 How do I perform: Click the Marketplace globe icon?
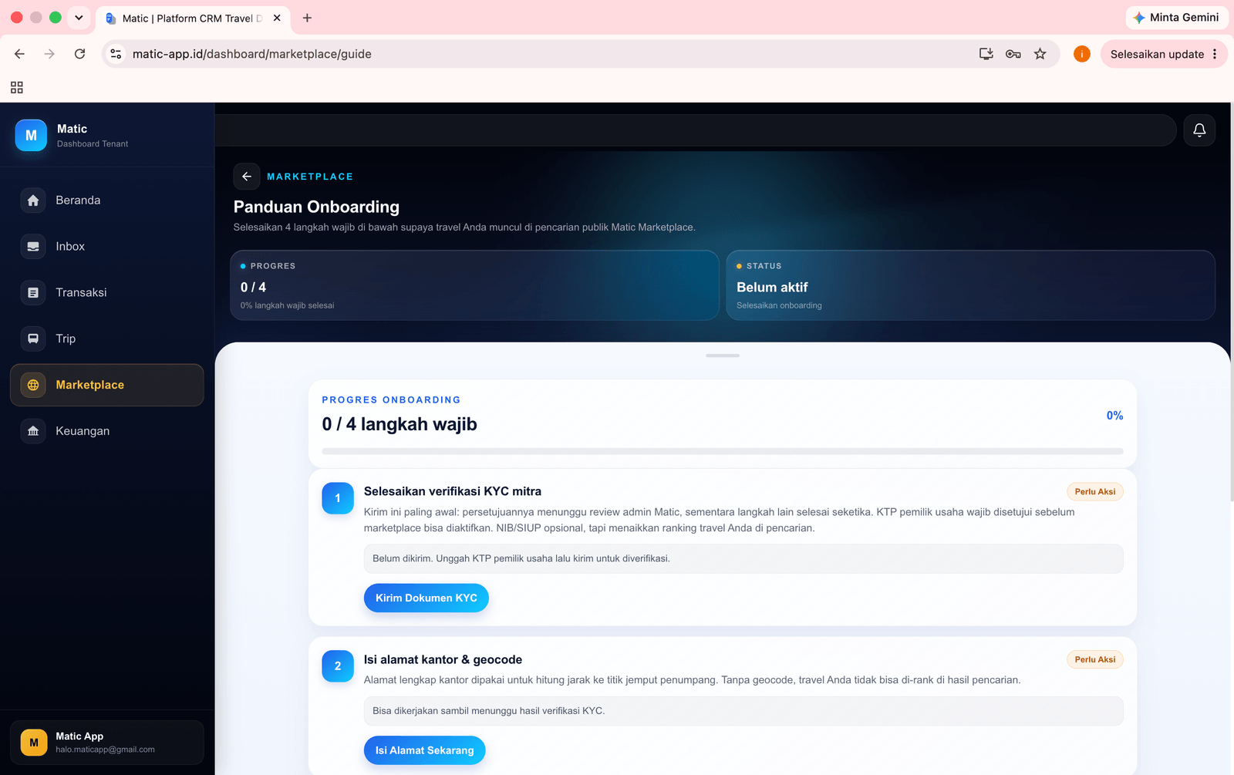tap(33, 385)
